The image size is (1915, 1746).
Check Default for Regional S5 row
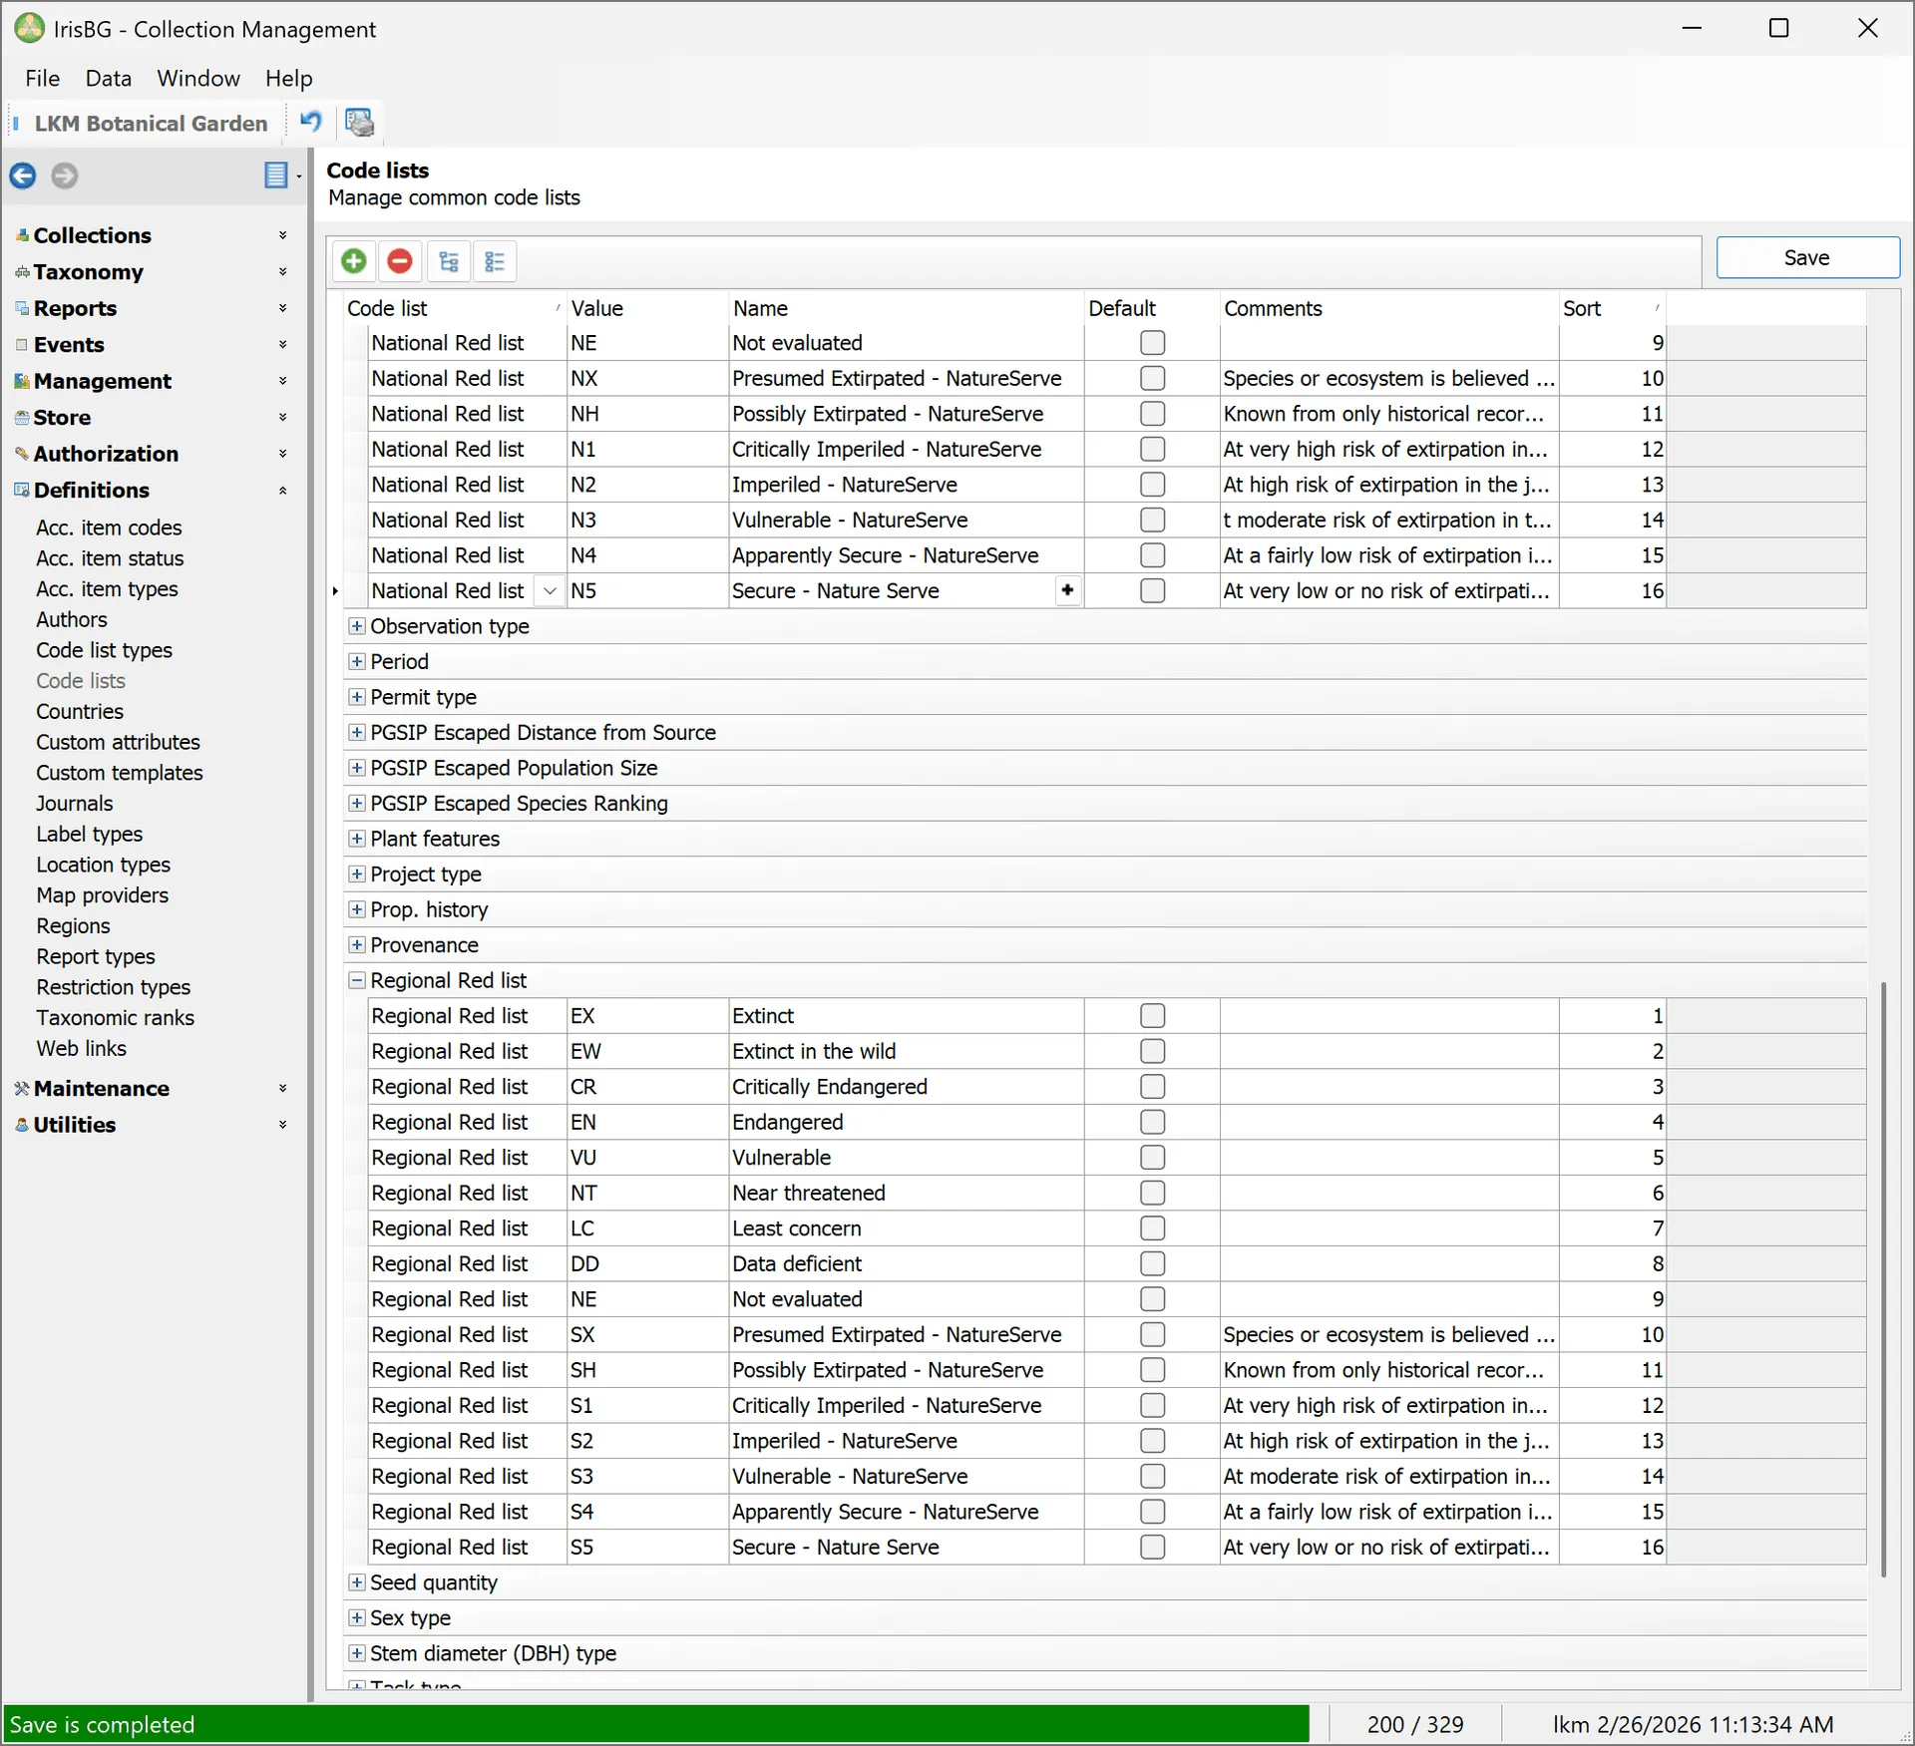click(1153, 1548)
